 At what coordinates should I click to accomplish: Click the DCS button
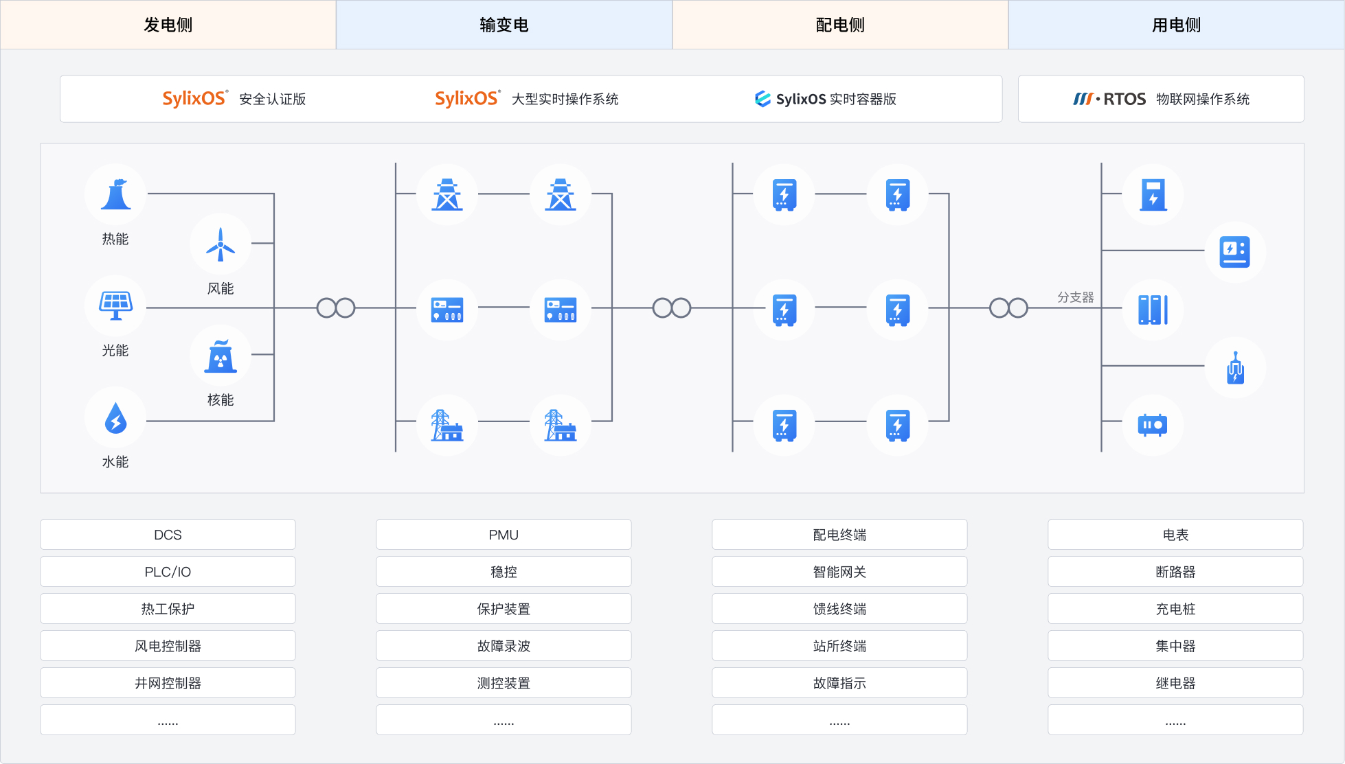click(168, 535)
